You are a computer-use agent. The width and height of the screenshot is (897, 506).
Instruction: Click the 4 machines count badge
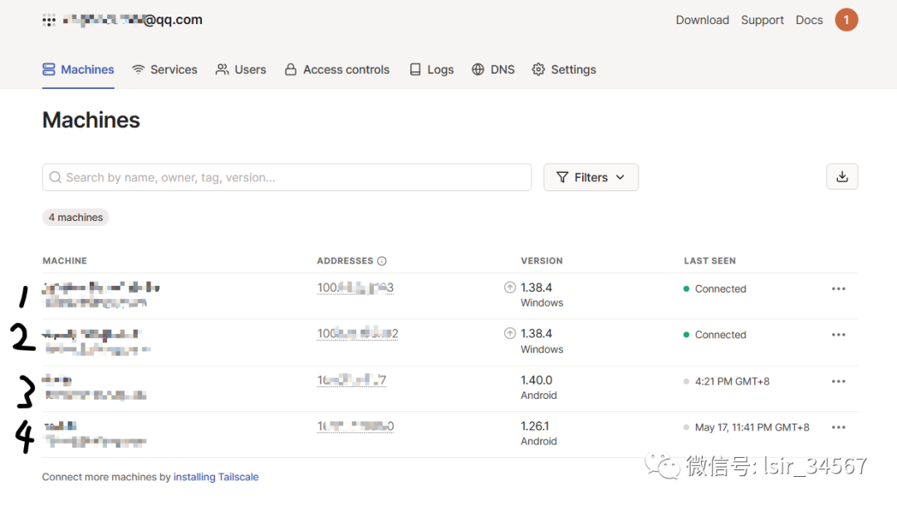coord(76,218)
